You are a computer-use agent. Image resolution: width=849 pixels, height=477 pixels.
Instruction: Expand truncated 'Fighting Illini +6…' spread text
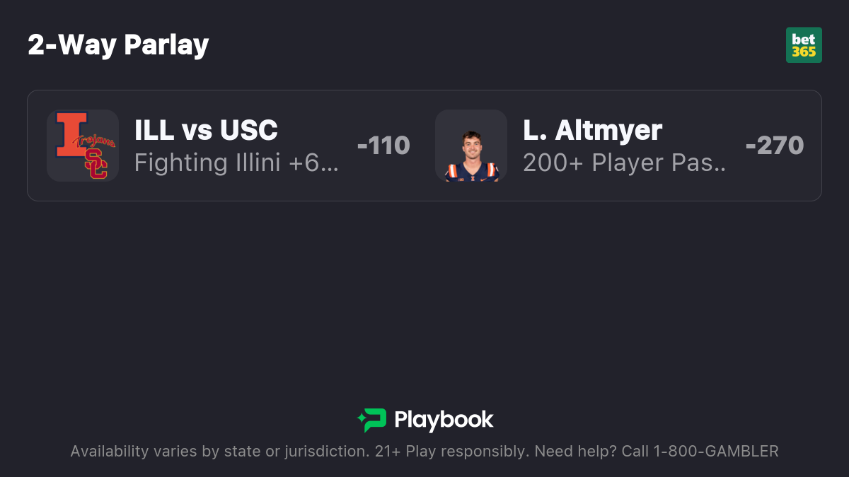[x=237, y=163]
